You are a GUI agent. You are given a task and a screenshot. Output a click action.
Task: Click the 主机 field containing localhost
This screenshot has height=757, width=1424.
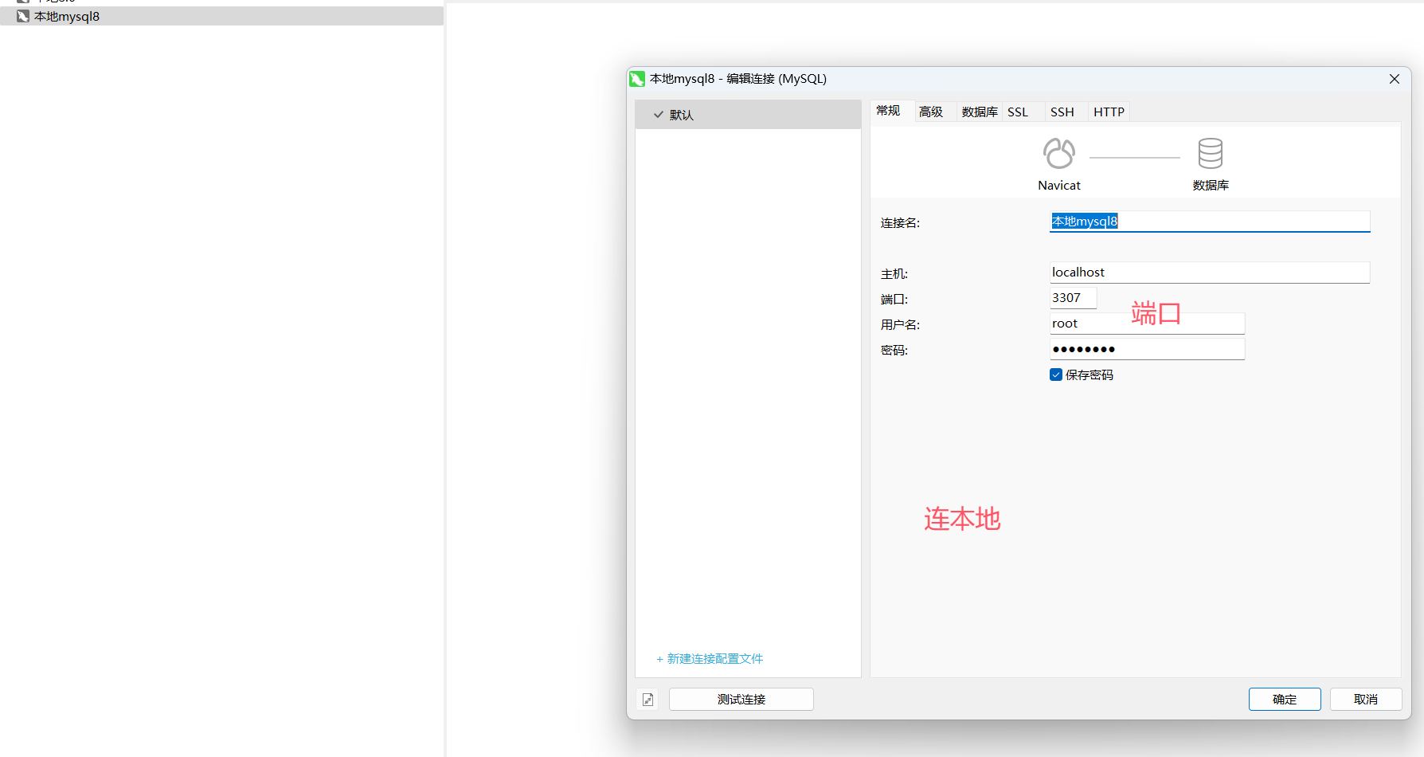click(1210, 273)
